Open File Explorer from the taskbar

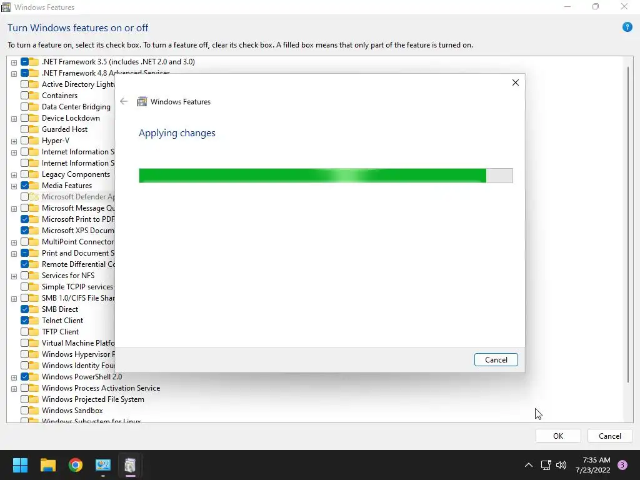coord(47,465)
